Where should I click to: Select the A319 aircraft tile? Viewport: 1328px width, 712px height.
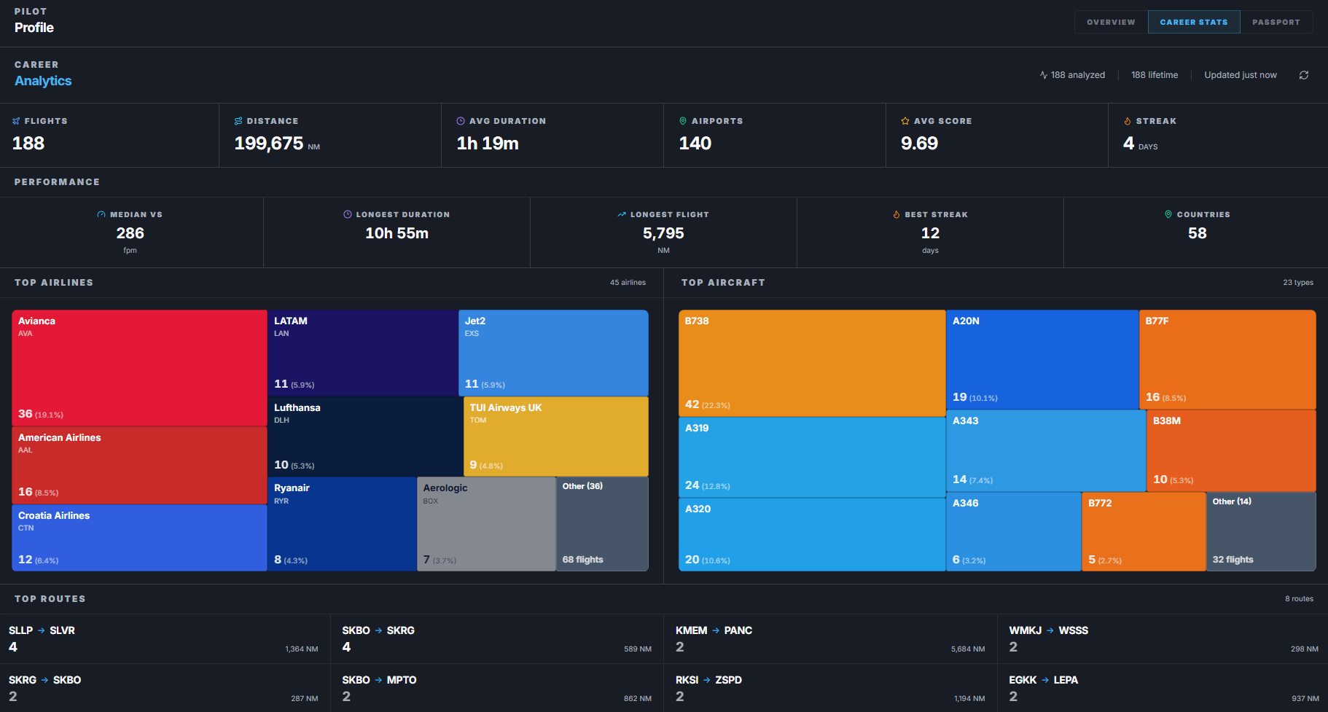pyautogui.click(x=812, y=457)
